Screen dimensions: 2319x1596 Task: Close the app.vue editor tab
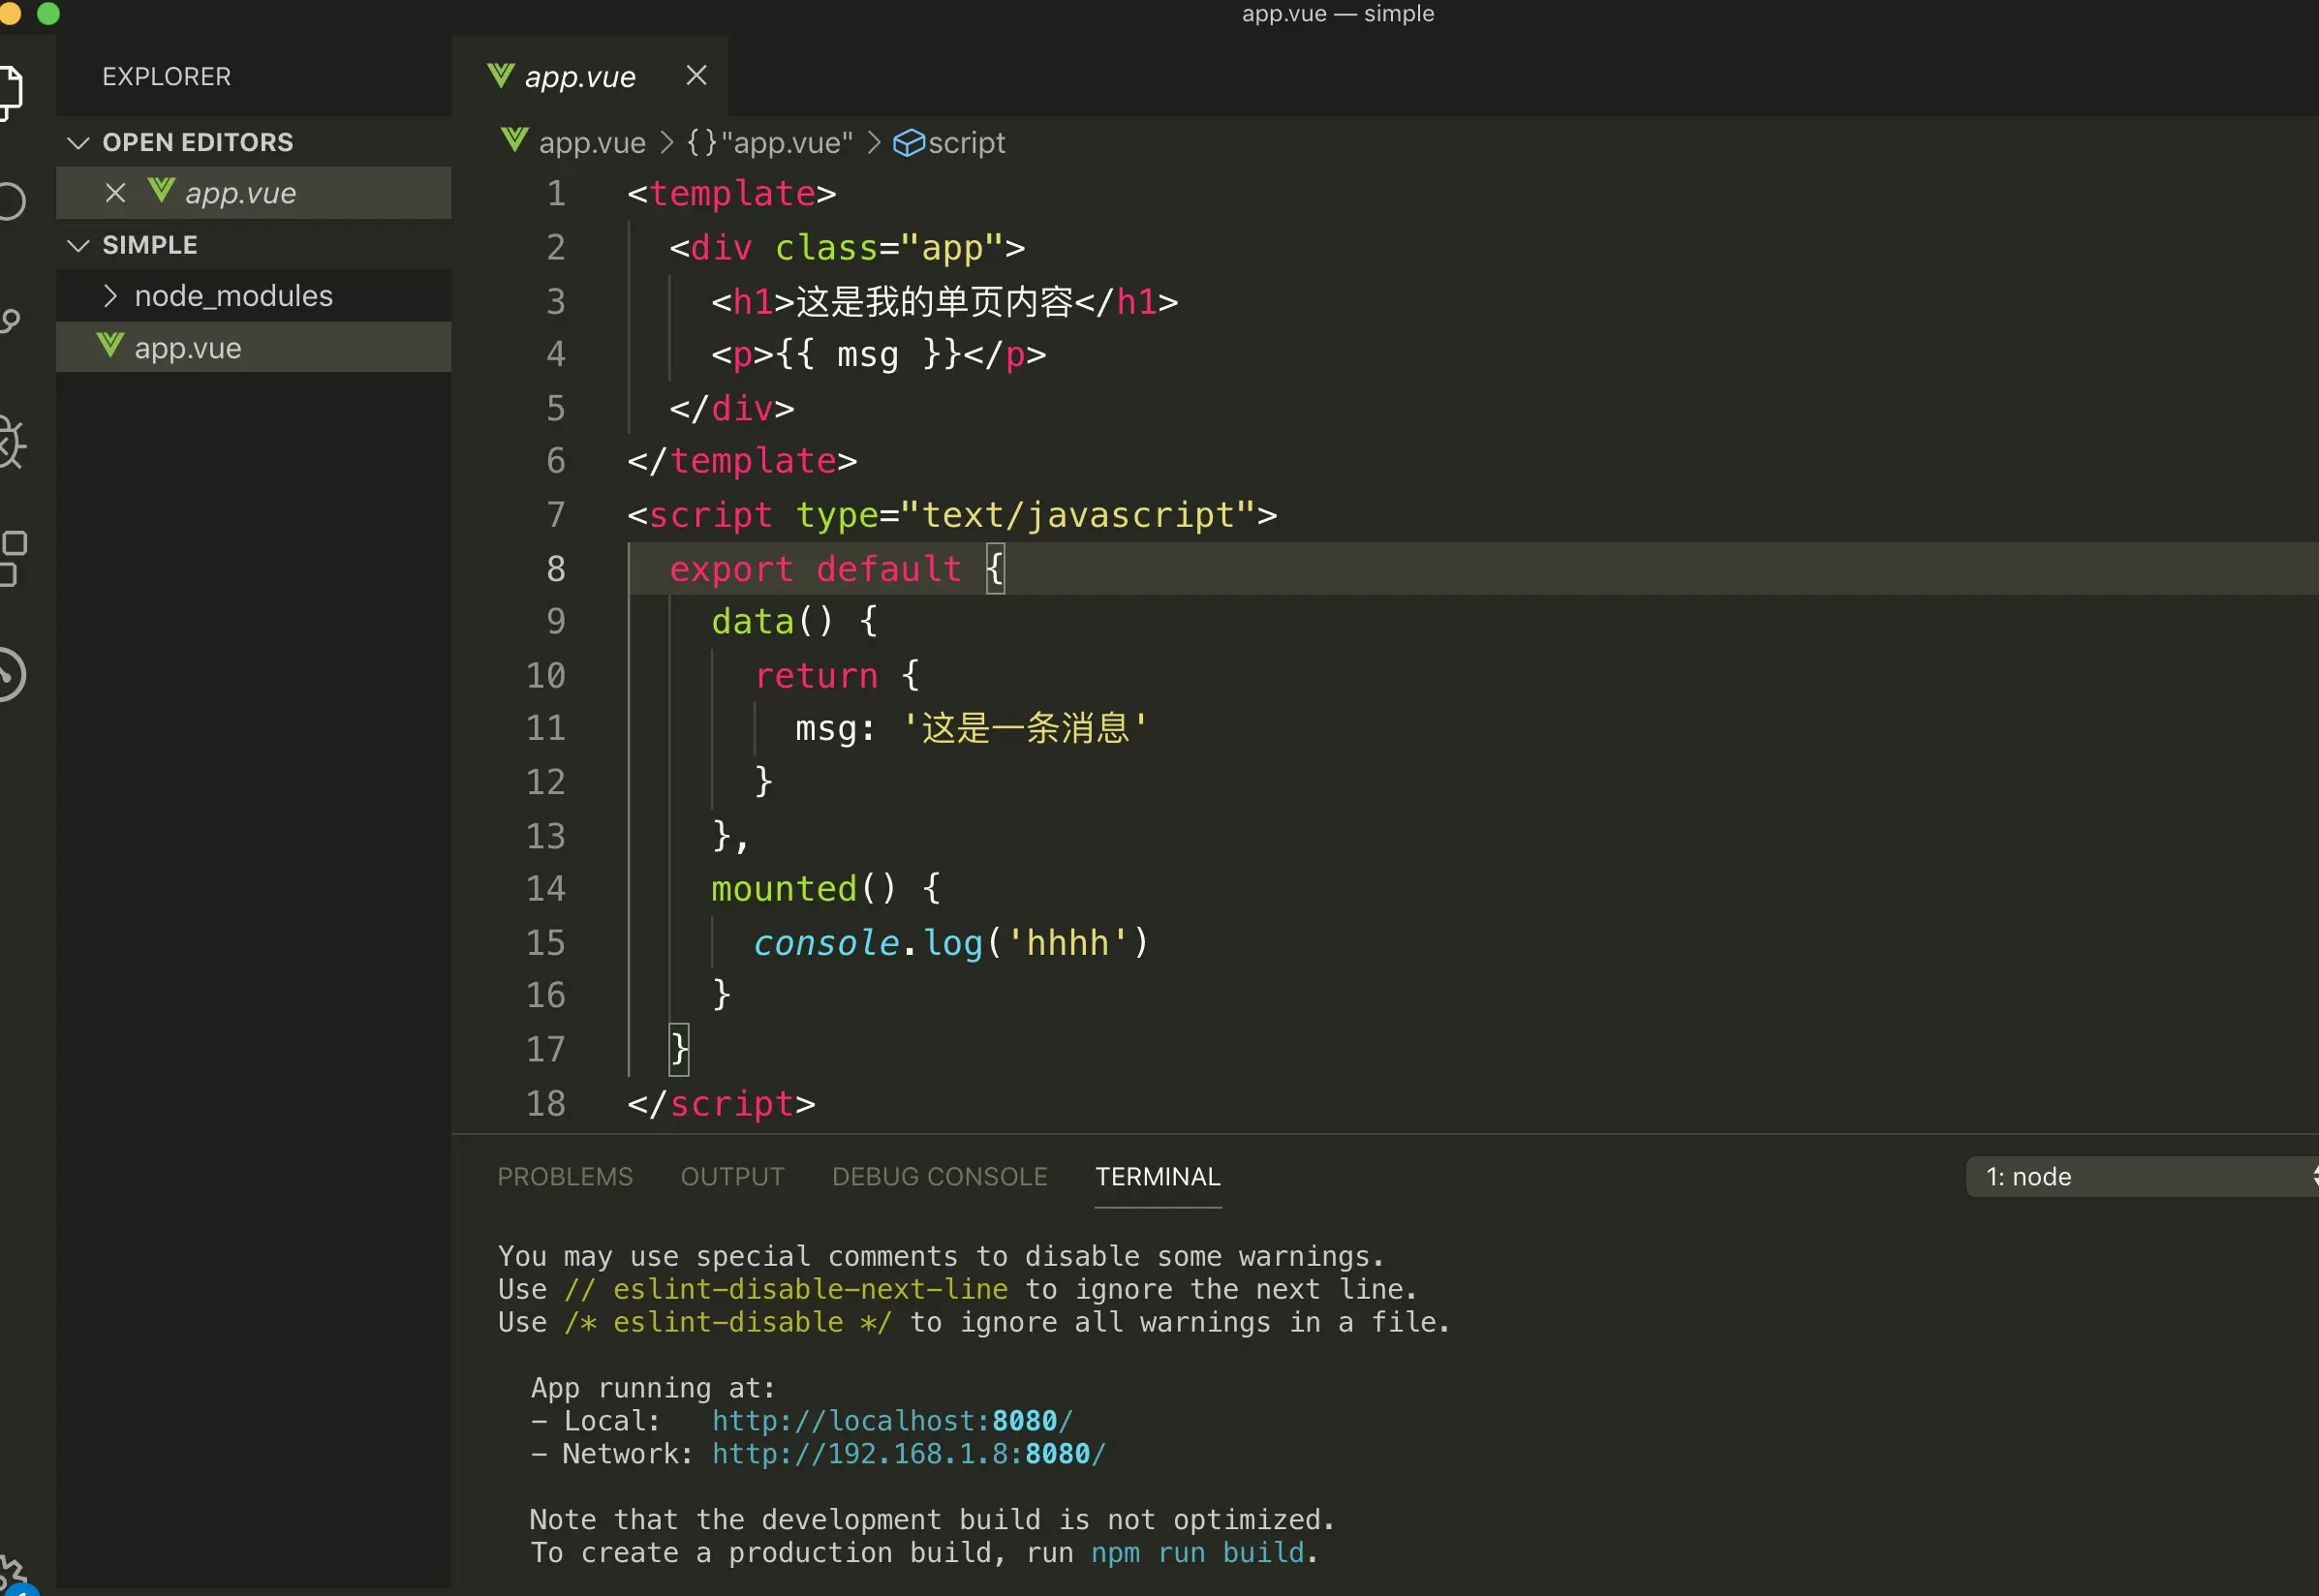(x=697, y=75)
